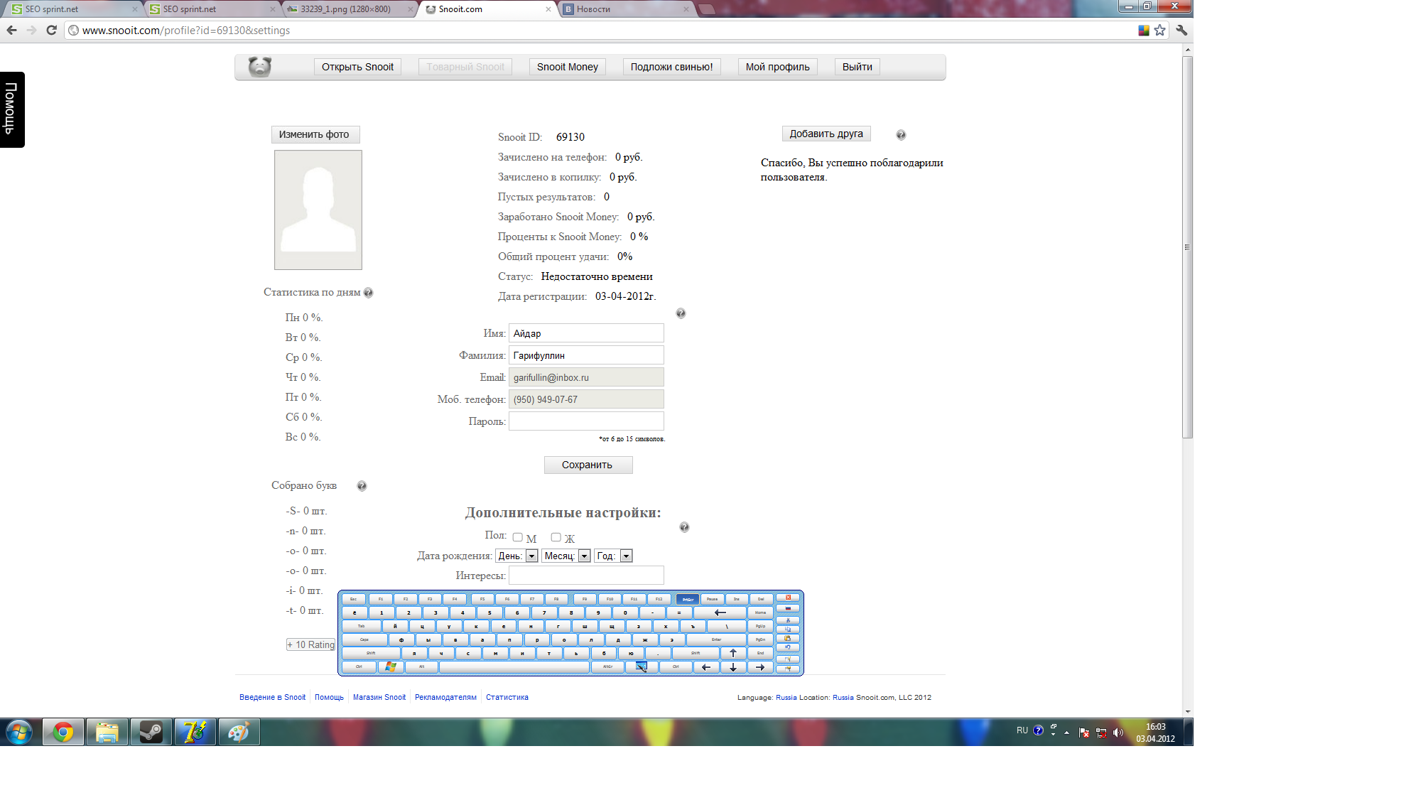Bookmark this page with the star icon
Viewport: 1428px width, 810px height.
(1159, 30)
